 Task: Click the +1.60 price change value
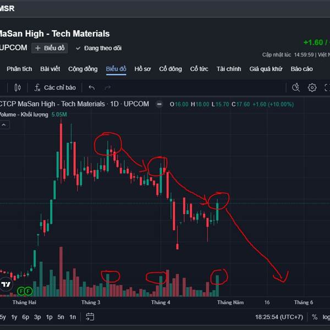[313, 42]
